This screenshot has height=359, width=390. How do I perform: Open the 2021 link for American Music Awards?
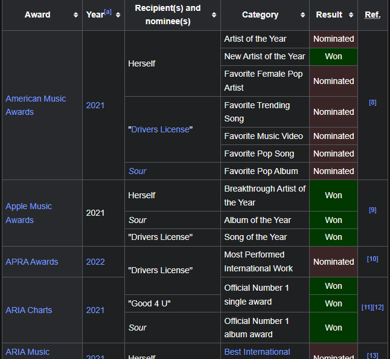(x=95, y=105)
